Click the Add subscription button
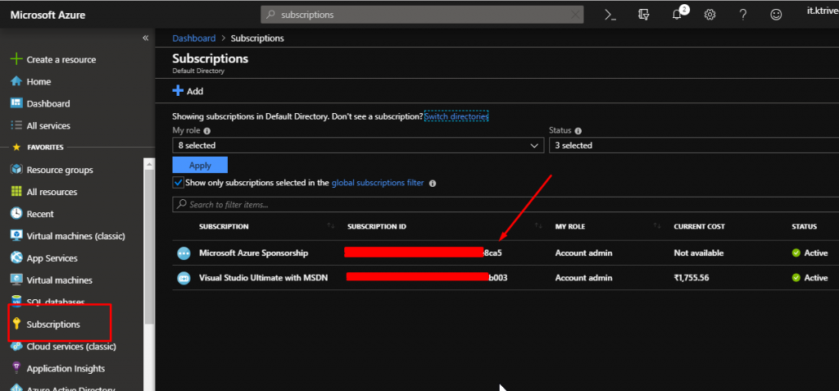Viewport: 839px width, 391px height. 188,91
